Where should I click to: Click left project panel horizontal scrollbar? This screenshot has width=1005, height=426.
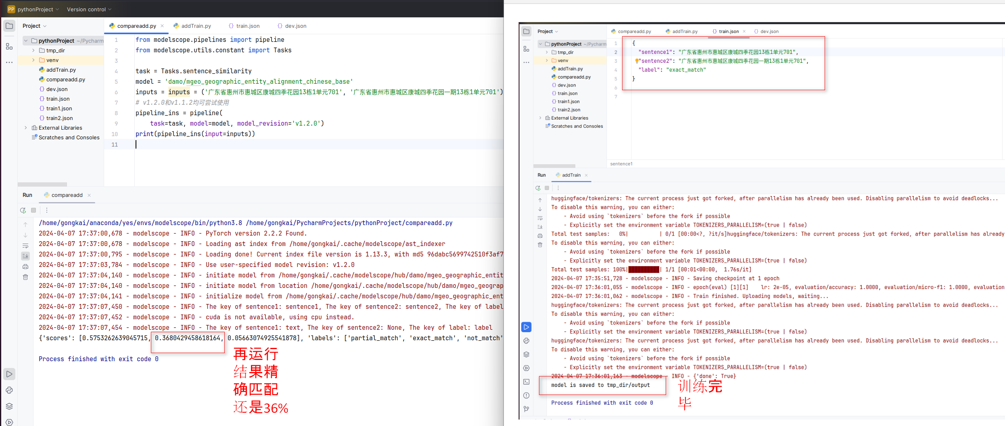coord(42,184)
